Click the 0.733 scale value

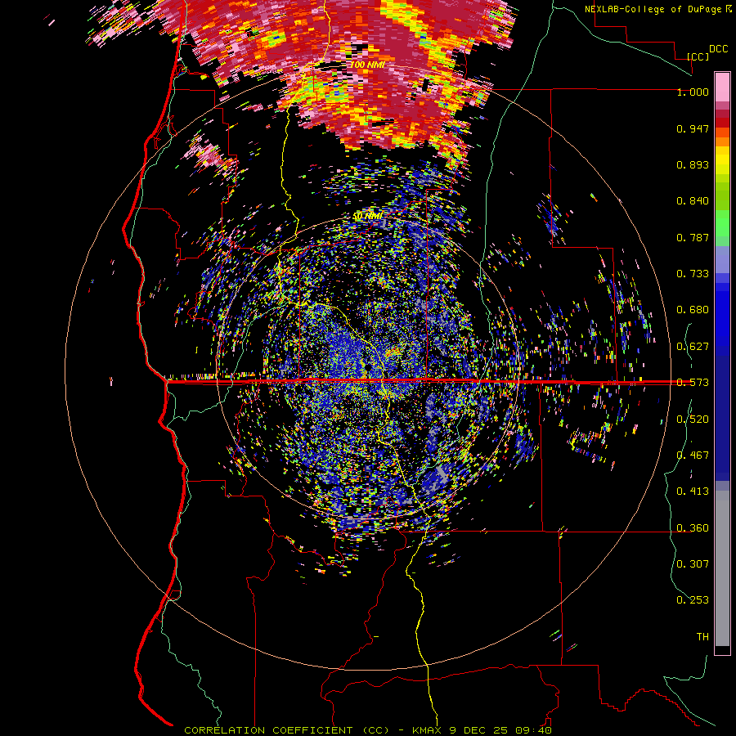[x=693, y=274]
